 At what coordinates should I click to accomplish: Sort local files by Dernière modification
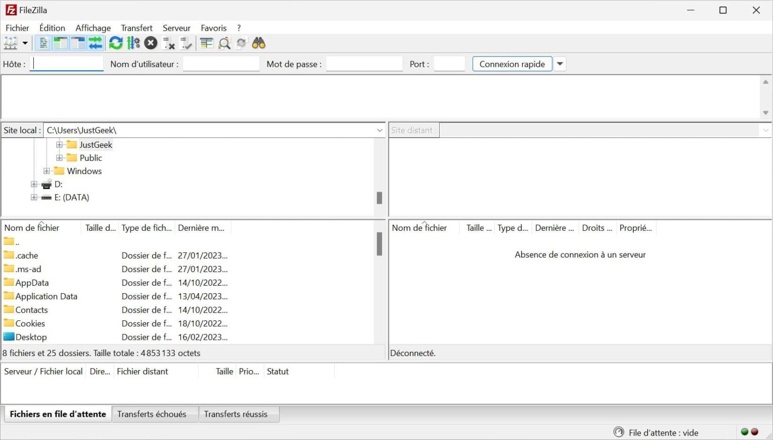pyautogui.click(x=202, y=228)
